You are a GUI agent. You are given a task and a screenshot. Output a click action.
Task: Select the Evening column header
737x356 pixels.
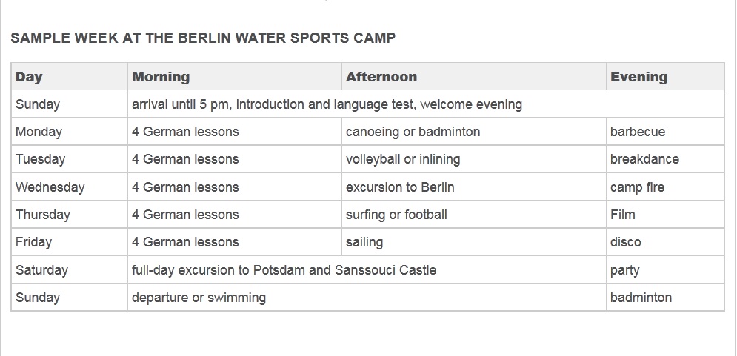coord(665,76)
